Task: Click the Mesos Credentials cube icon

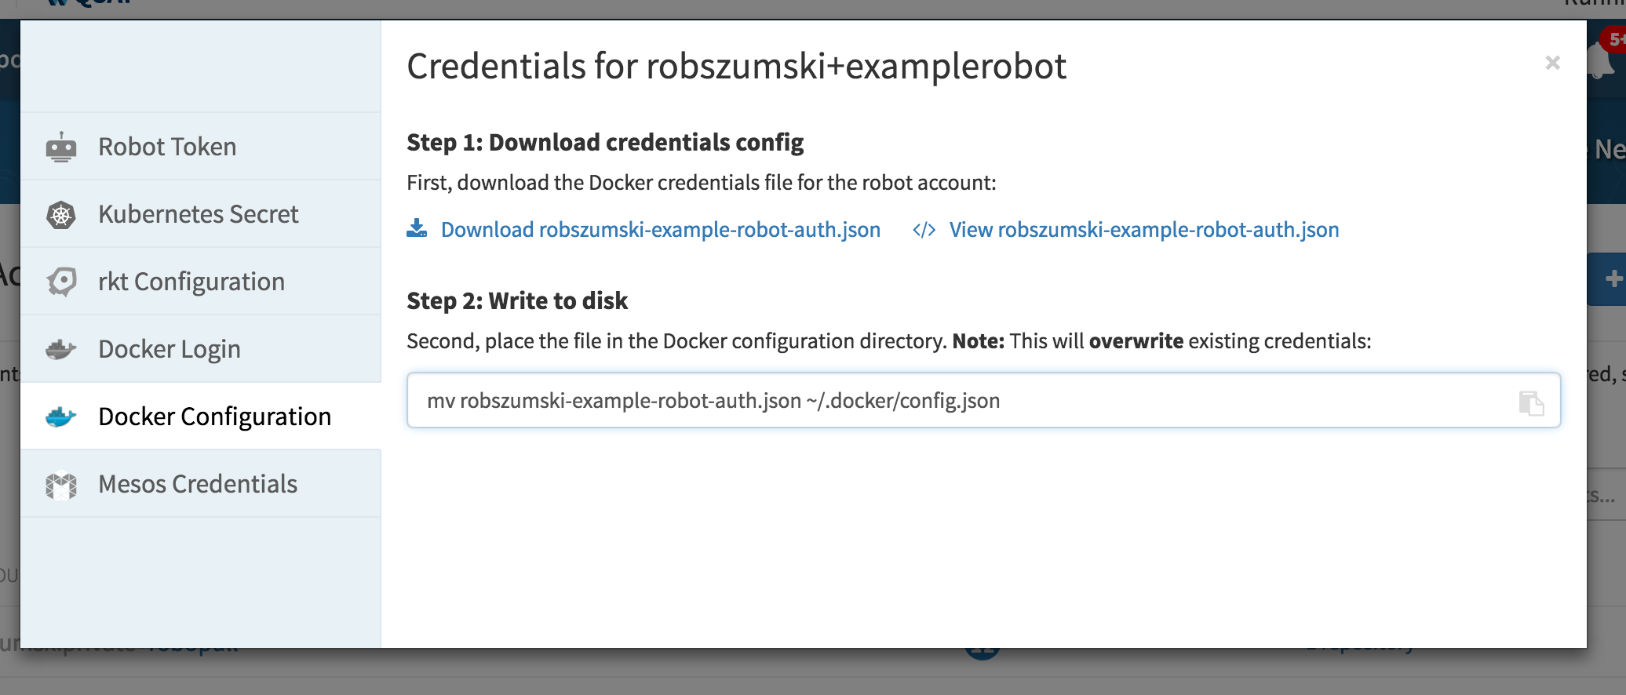Action: point(61,485)
